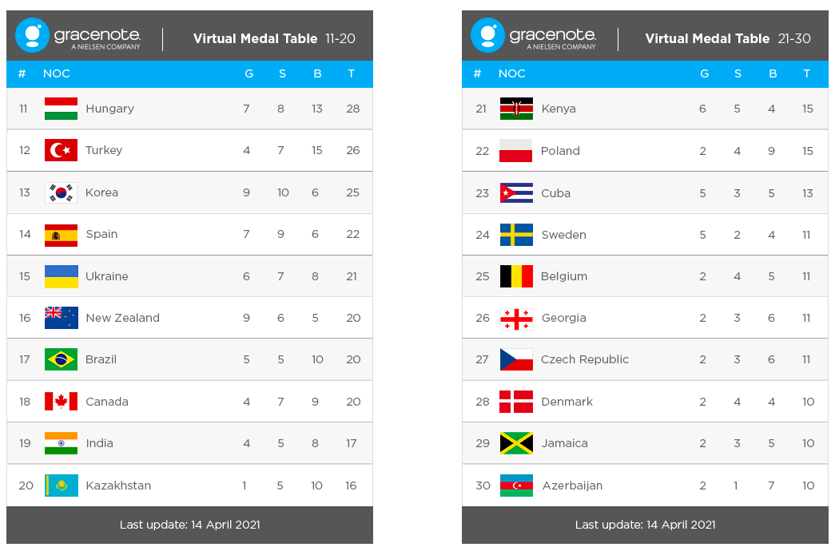Select the Korea flag icon
Viewport: 839px width, 551px height.
[61, 192]
